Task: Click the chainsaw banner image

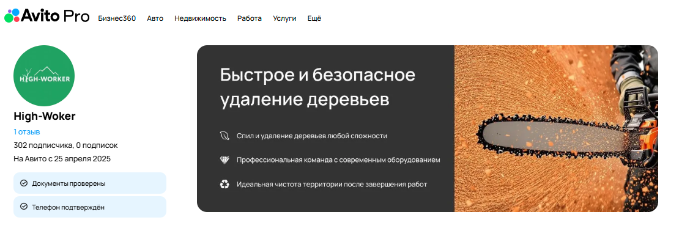Action: [556, 128]
